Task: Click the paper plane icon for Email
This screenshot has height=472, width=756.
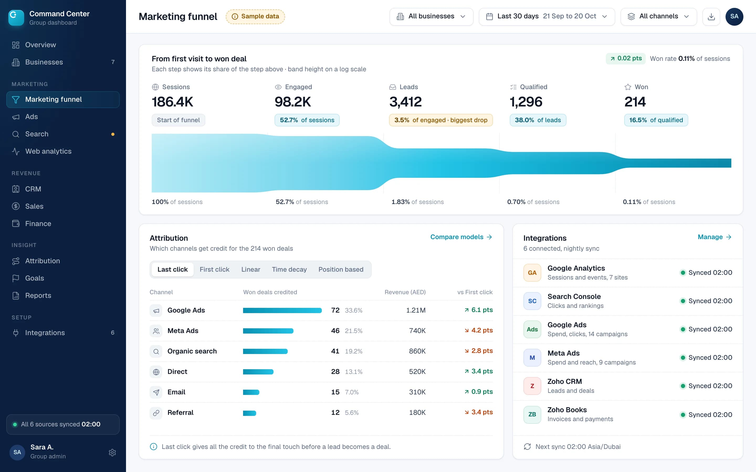Action: pos(156,392)
